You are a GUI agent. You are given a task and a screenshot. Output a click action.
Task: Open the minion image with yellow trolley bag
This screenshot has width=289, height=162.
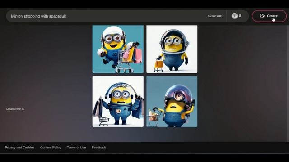[x=172, y=49]
